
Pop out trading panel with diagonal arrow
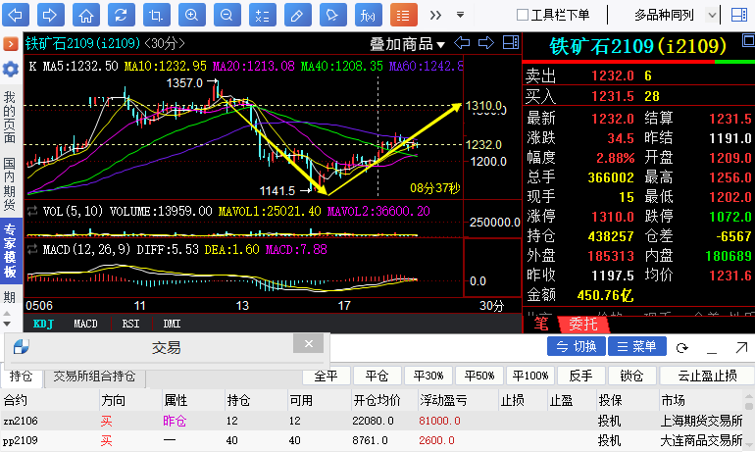741,347
